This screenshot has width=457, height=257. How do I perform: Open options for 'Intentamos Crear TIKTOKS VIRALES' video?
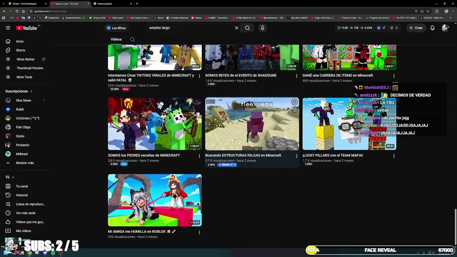[x=199, y=76]
